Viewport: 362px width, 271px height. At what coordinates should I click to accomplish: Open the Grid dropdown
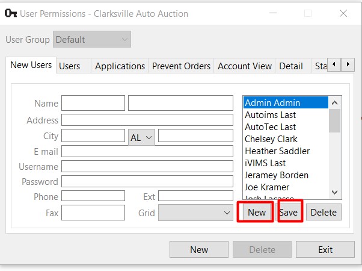[x=195, y=213]
